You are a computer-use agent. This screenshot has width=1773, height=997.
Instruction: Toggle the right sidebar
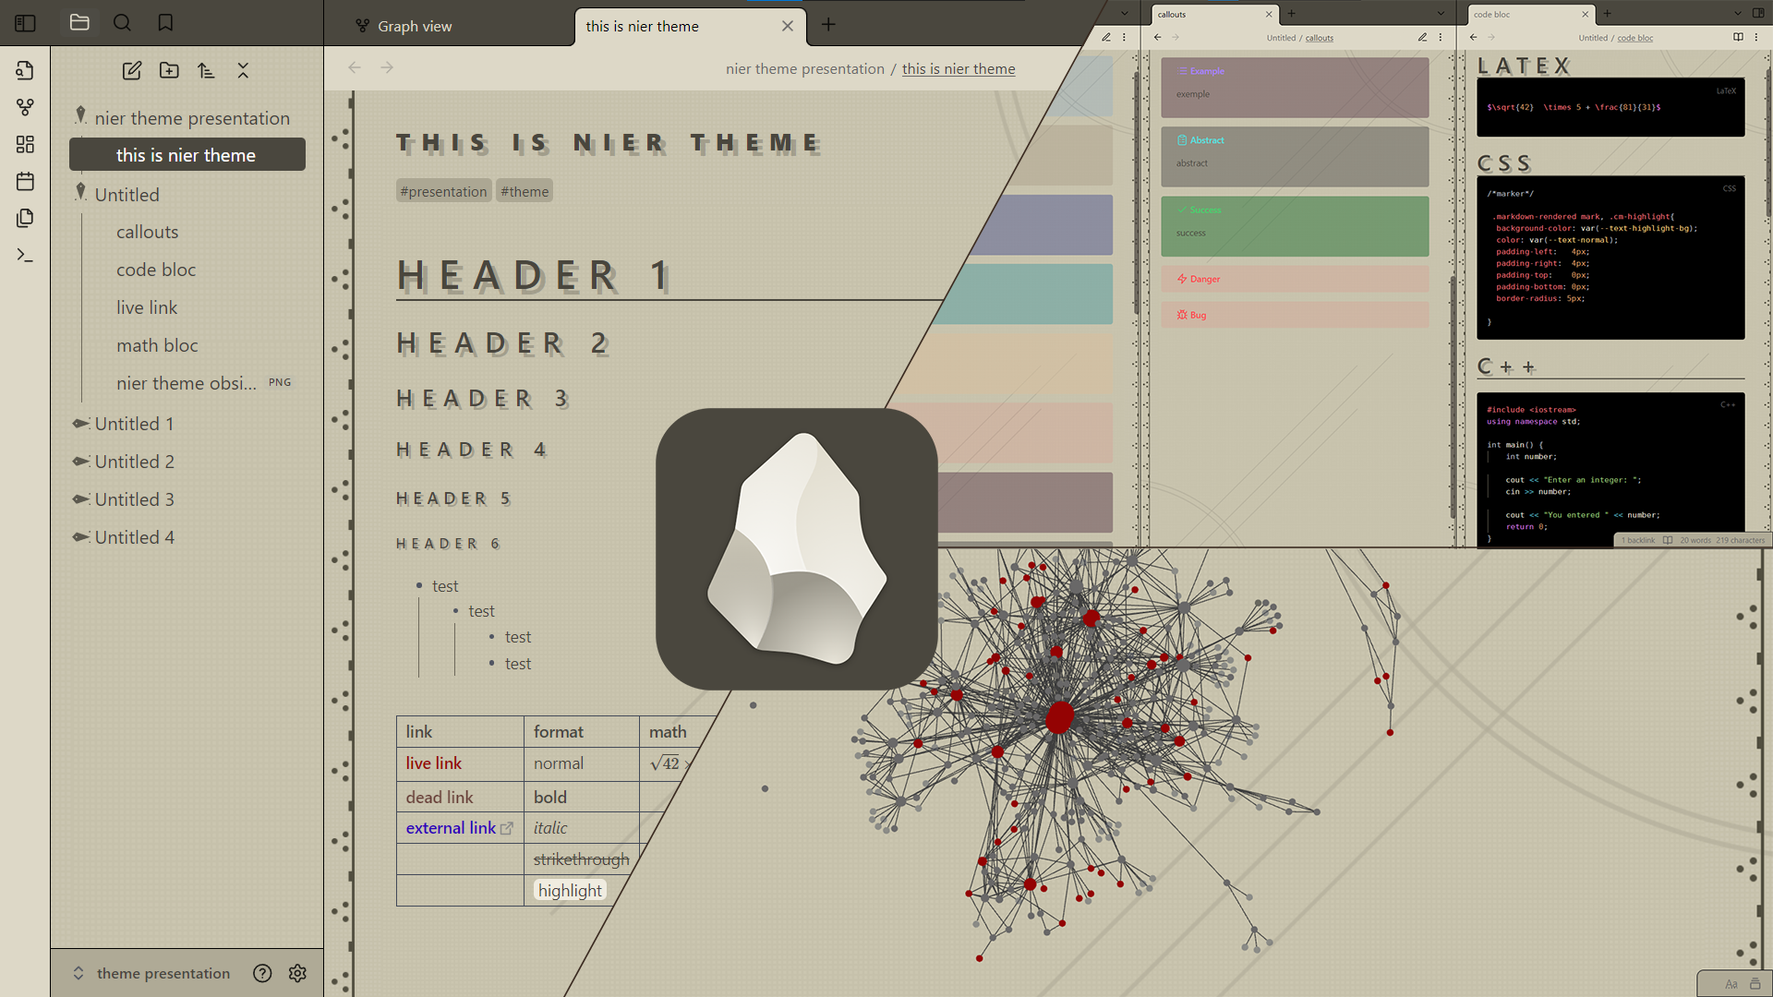coord(1758,14)
